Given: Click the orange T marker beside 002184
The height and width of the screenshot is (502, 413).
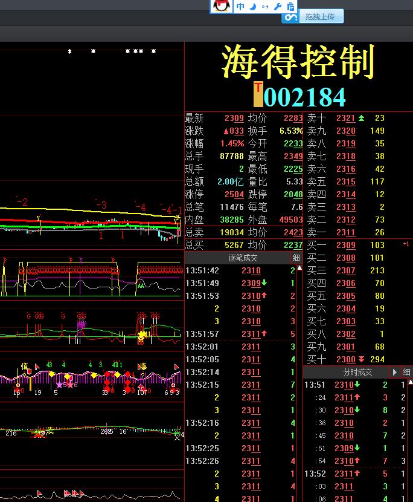Looking at the screenshot, I should (x=258, y=94).
